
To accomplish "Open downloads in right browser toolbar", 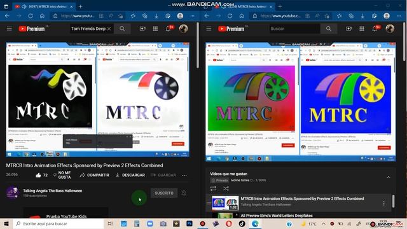I will click(362, 16).
